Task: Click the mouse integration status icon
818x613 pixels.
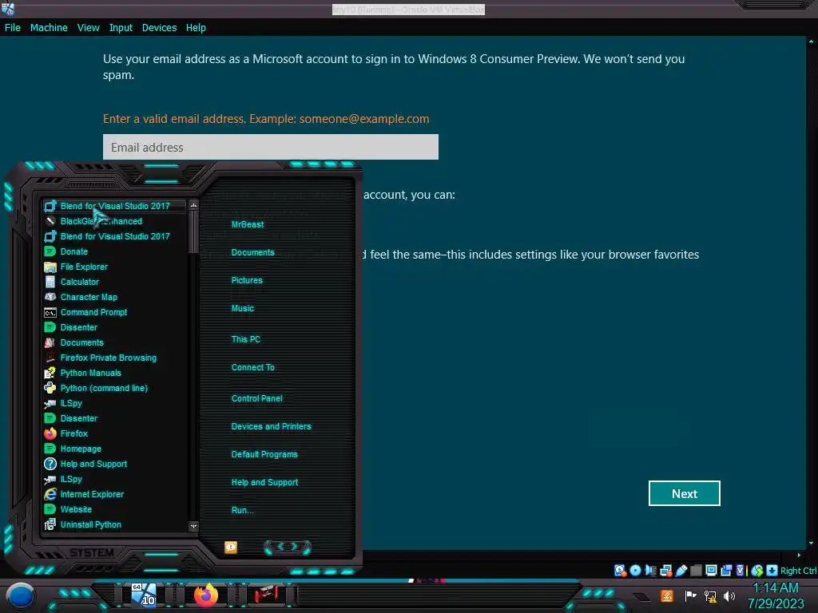Action: click(757, 570)
